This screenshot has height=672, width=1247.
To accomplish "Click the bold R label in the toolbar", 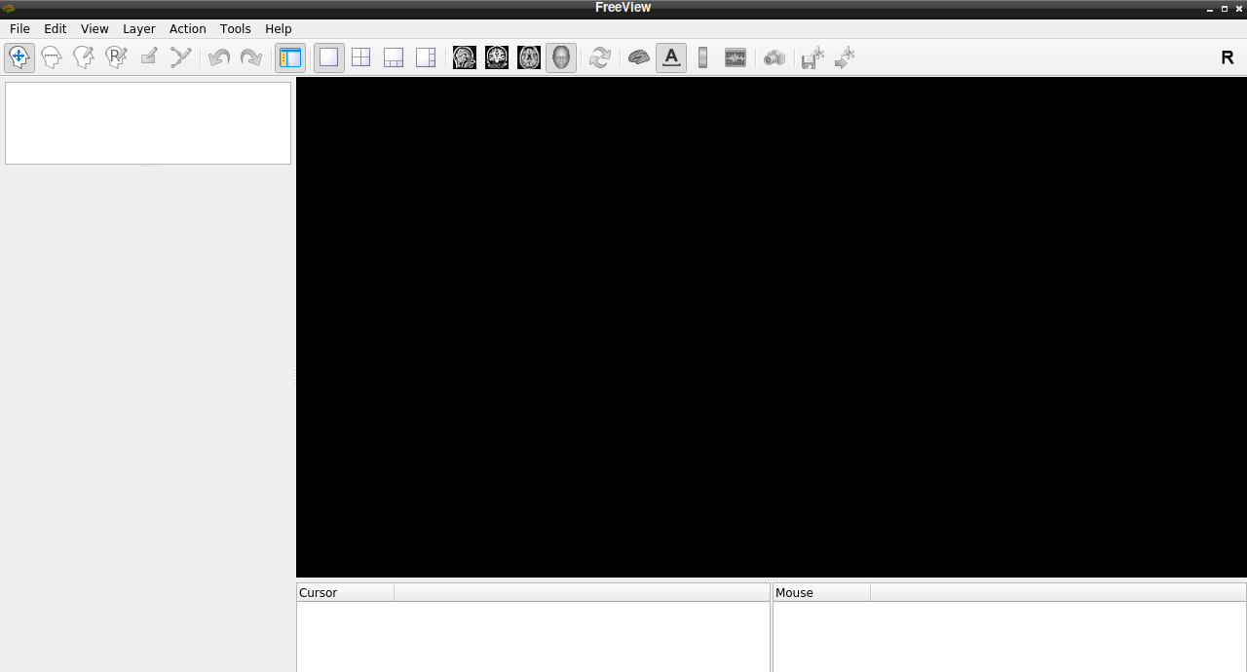I will tap(1228, 58).
